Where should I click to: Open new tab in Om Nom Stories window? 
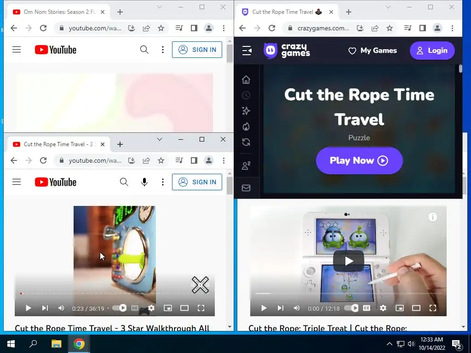tap(120, 12)
